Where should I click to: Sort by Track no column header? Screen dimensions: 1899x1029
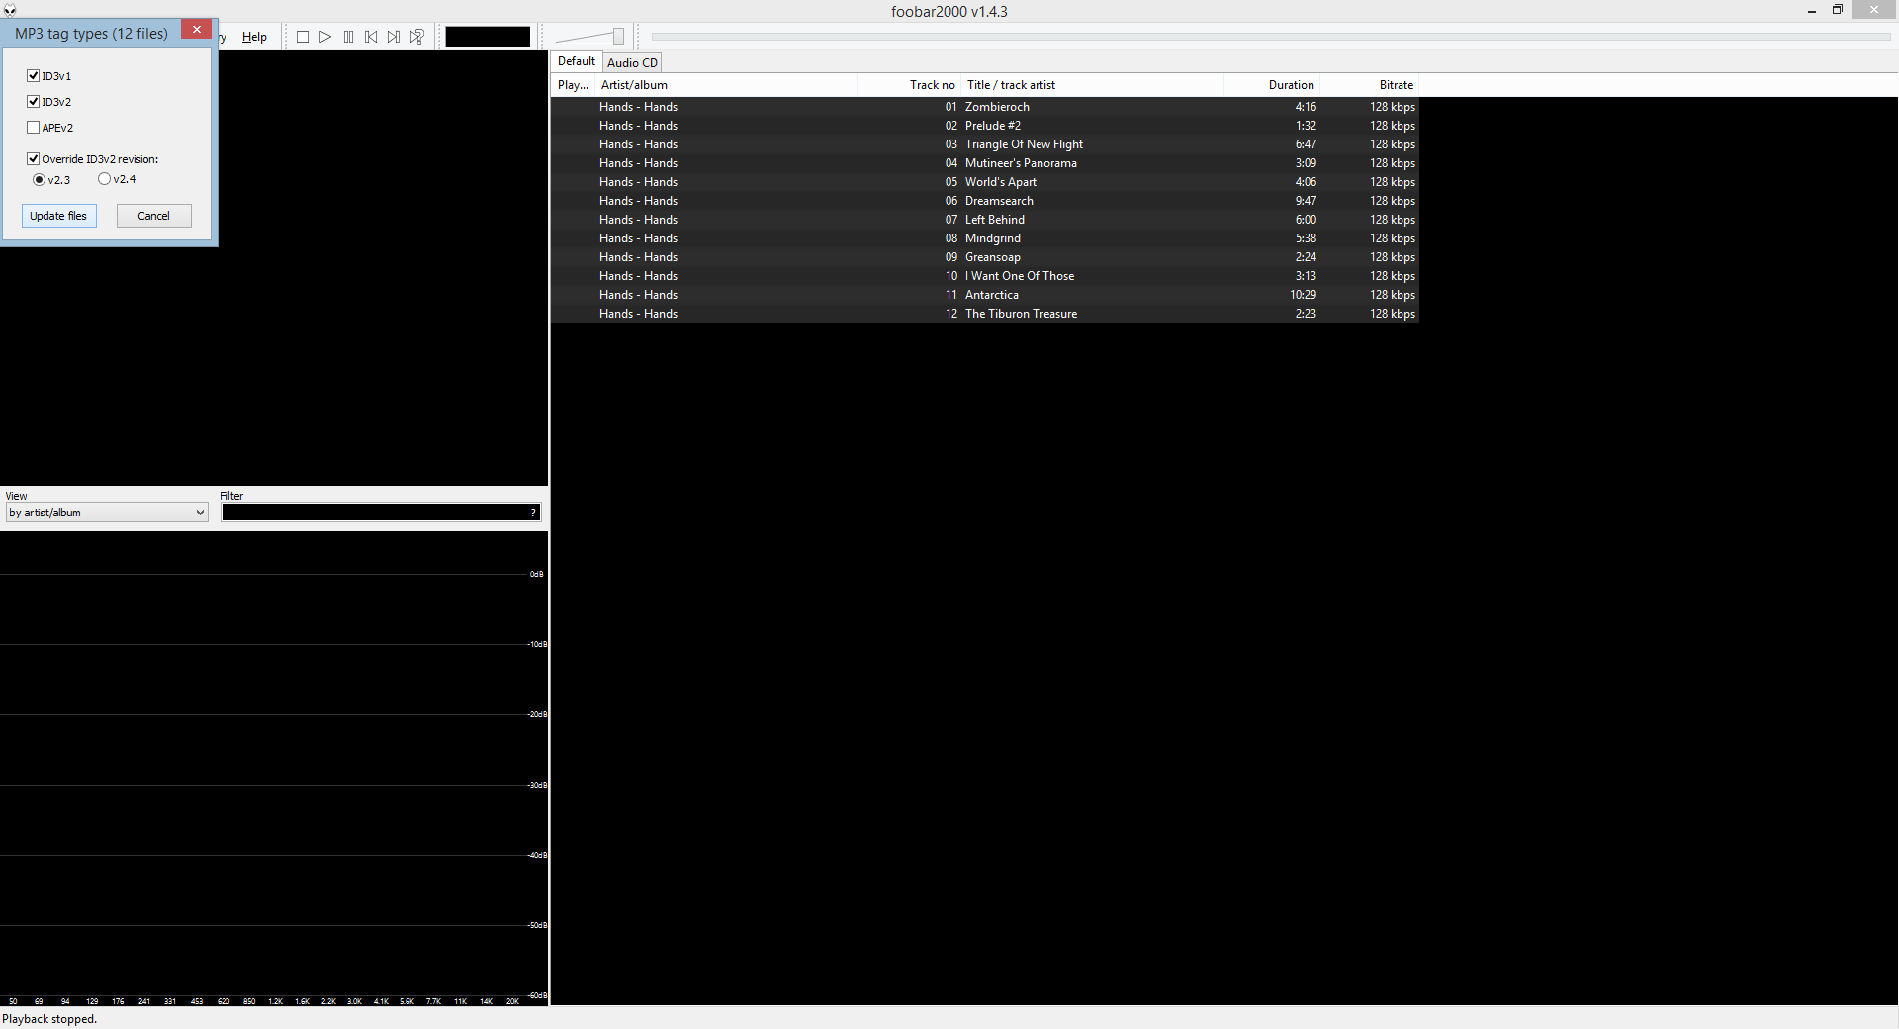tap(909, 85)
